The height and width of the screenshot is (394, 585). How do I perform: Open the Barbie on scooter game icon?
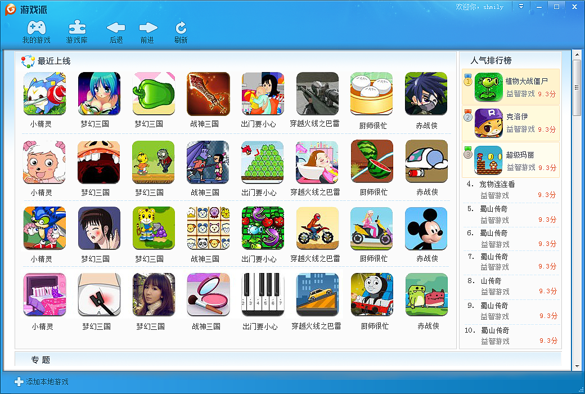(372, 228)
